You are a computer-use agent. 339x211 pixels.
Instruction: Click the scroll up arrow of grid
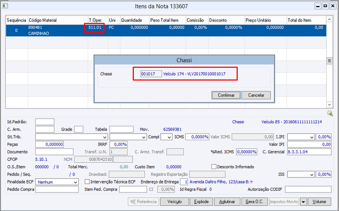click(x=329, y=19)
